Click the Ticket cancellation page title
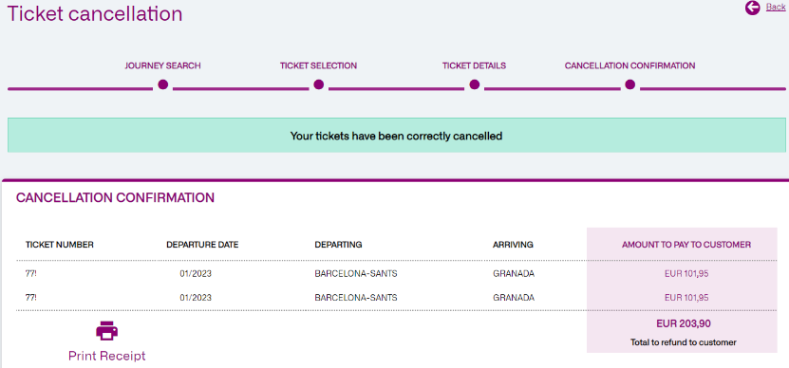The height and width of the screenshot is (368, 789). pos(95,13)
